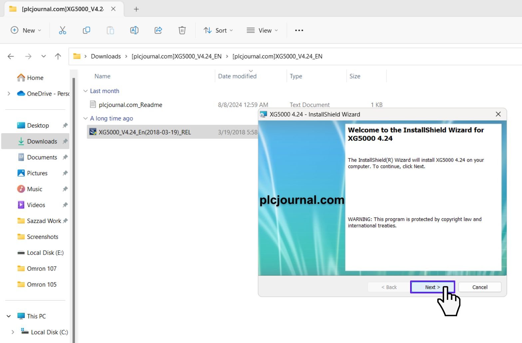Open the See more ellipsis menu
The height and width of the screenshot is (343, 522).
coord(299,30)
